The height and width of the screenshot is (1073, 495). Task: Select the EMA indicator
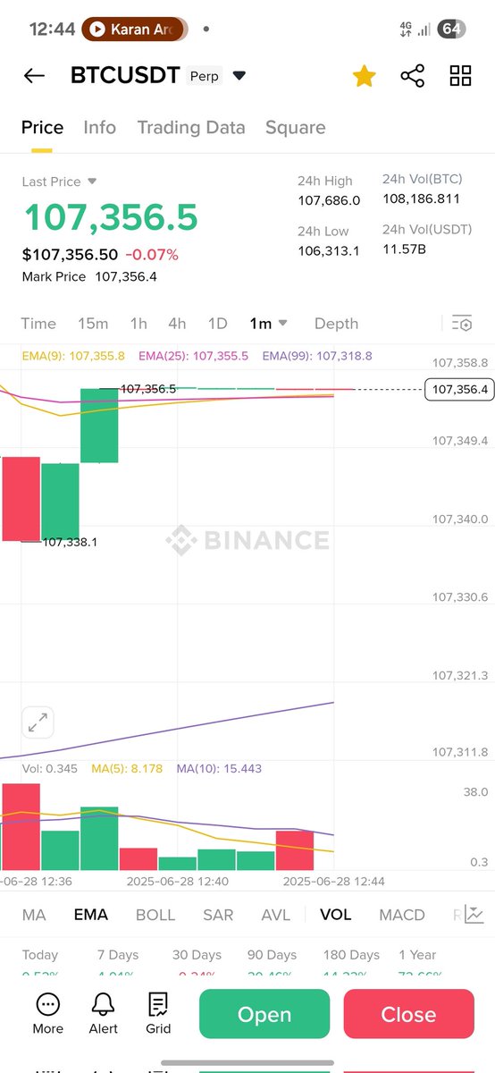pyautogui.click(x=90, y=915)
